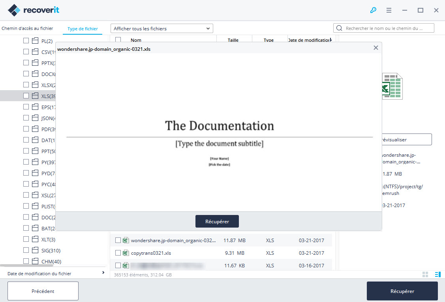Screen dimensions: 445x302
Task: Click the Prévisualiser button
Action: [407, 139]
